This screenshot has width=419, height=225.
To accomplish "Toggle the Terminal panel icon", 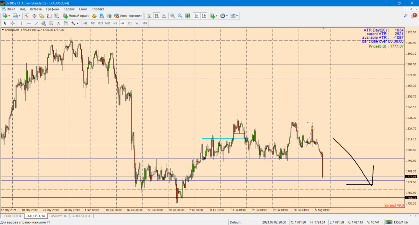I will click(49, 16).
